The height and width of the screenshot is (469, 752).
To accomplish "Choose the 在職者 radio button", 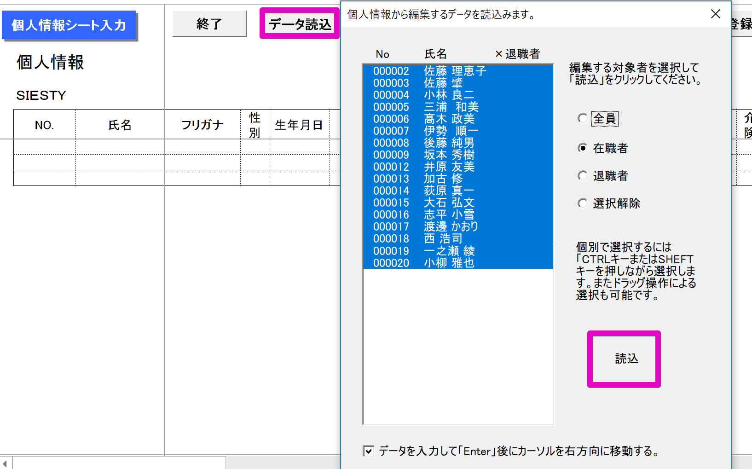I will [583, 148].
